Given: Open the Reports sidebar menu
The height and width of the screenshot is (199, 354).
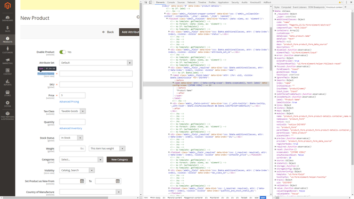Looking at the screenshot, I should pos(8,83).
